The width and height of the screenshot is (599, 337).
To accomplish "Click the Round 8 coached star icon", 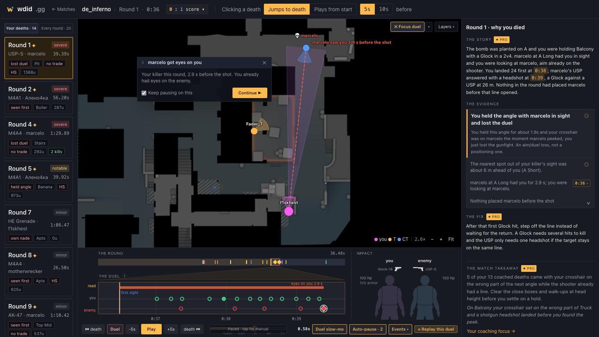I will tap(35, 255).
